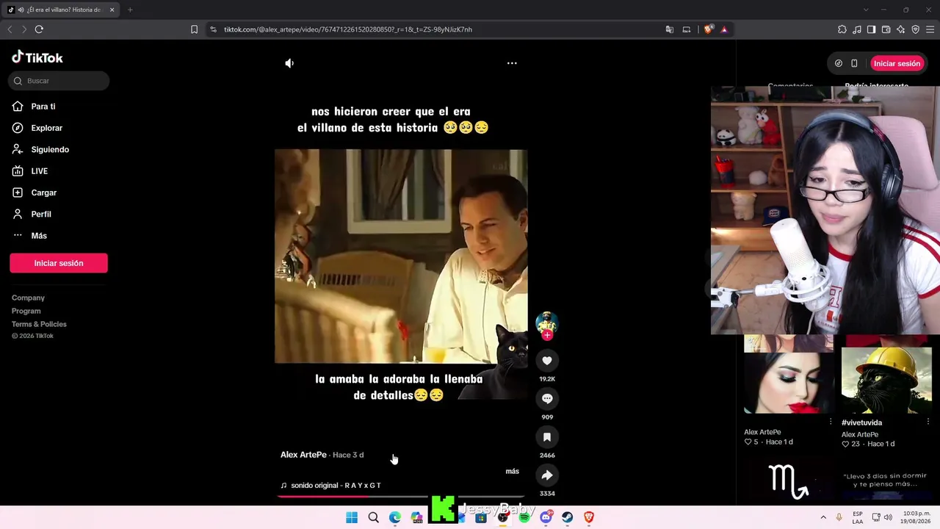This screenshot has height=529, width=940.
Task: Share the video using the arrow icon
Action: coord(547,475)
